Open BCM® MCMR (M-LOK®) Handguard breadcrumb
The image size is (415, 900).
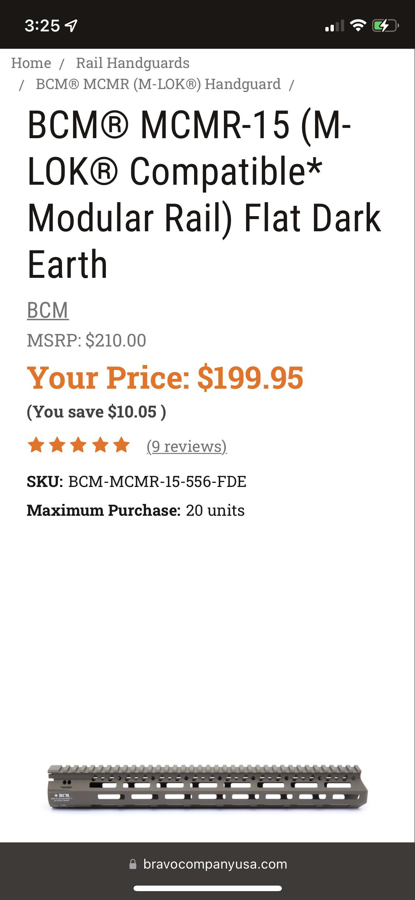point(158,84)
